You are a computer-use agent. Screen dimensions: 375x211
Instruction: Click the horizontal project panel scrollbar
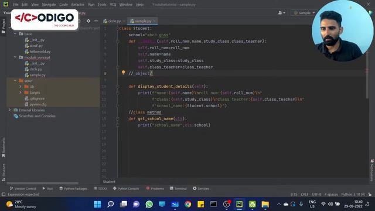coord(43,183)
